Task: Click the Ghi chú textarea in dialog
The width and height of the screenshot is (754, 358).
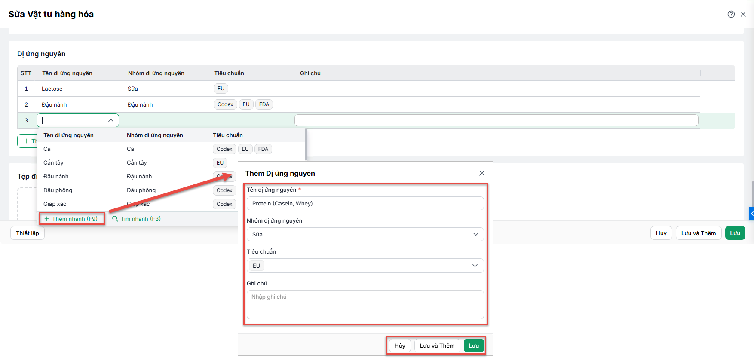Action: coord(365,305)
